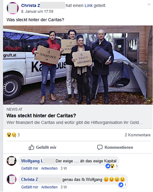Click Christa Z's post author avatar

pyautogui.click(x=13, y=8)
